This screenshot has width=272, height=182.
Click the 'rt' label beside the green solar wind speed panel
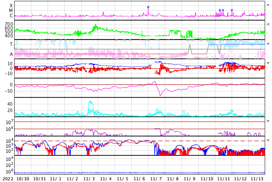click(x=268, y=24)
